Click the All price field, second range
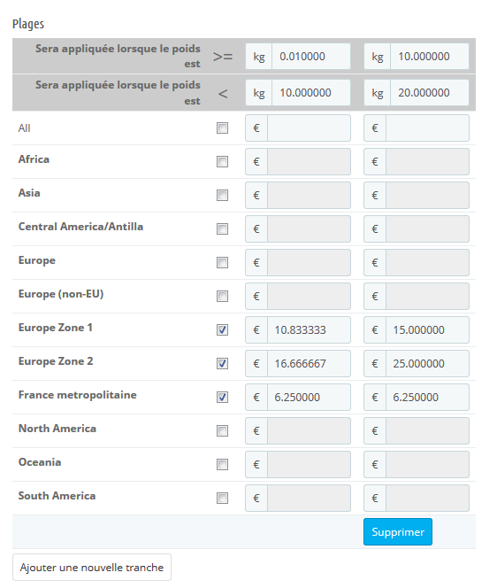Screen dimensions: 497x588 click(427, 128)
